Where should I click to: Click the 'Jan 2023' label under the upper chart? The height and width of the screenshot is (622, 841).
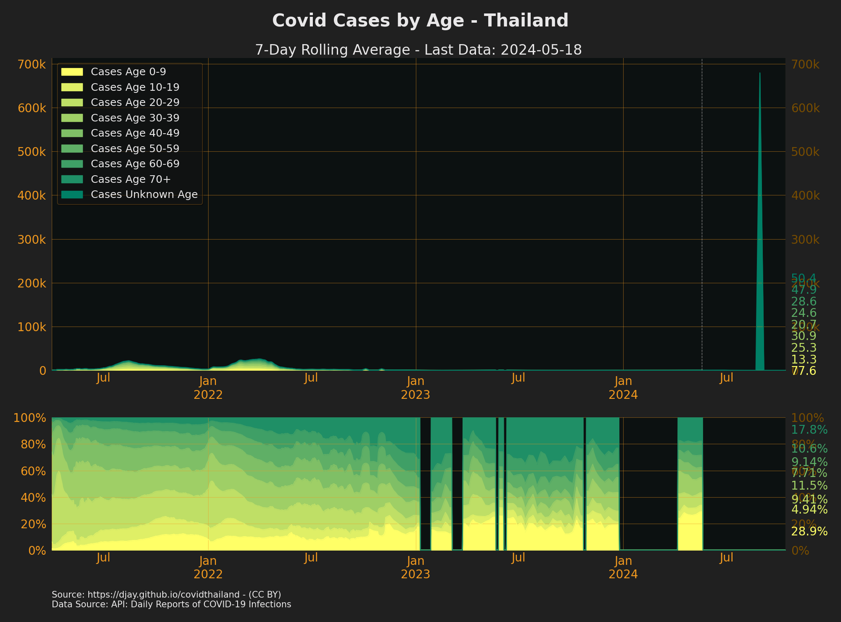415,388
